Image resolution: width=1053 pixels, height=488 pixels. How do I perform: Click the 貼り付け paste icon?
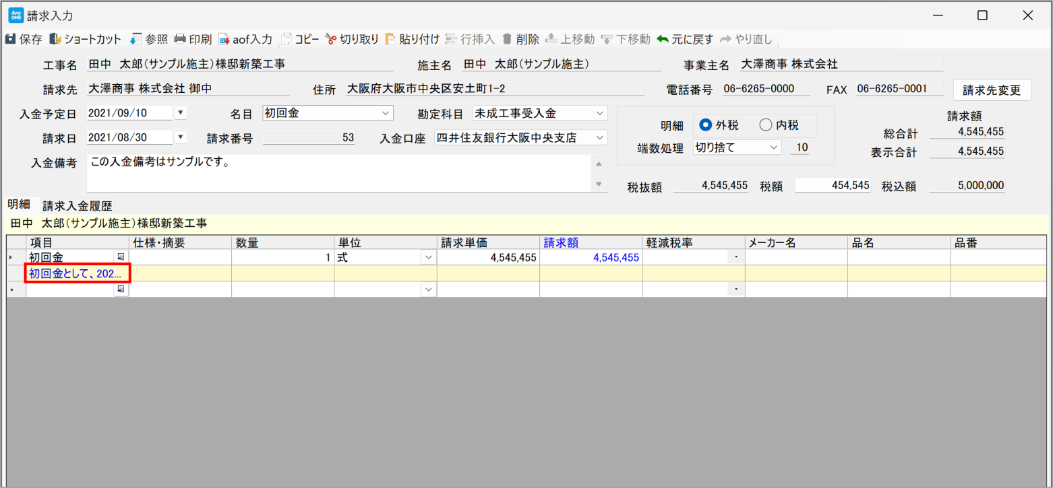pos(391,39)
